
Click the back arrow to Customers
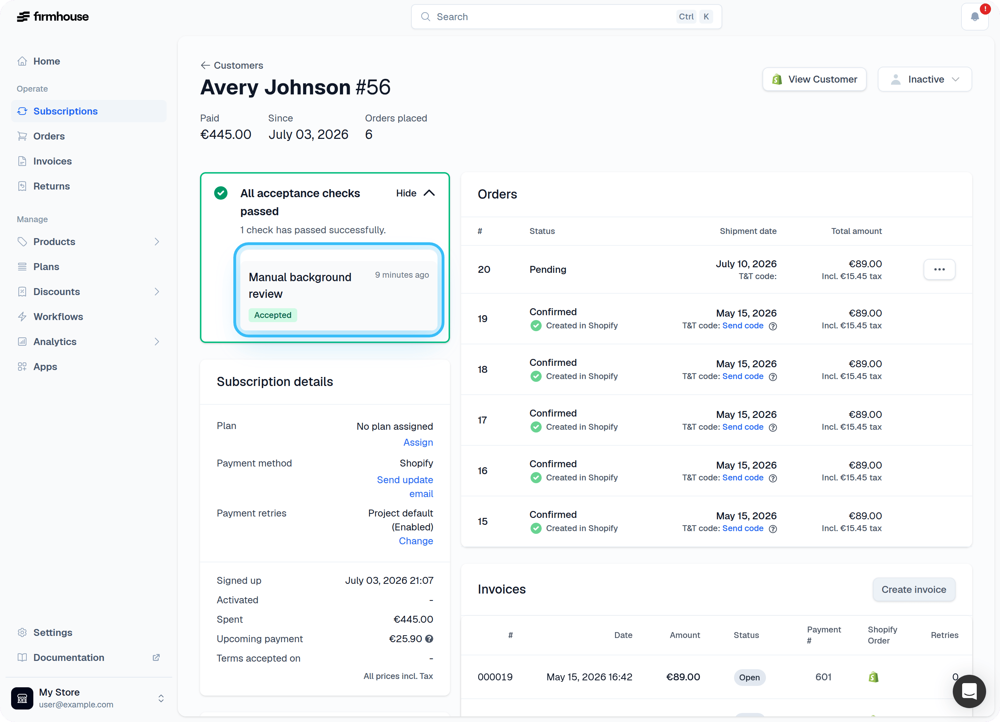(x=205, y=65)
